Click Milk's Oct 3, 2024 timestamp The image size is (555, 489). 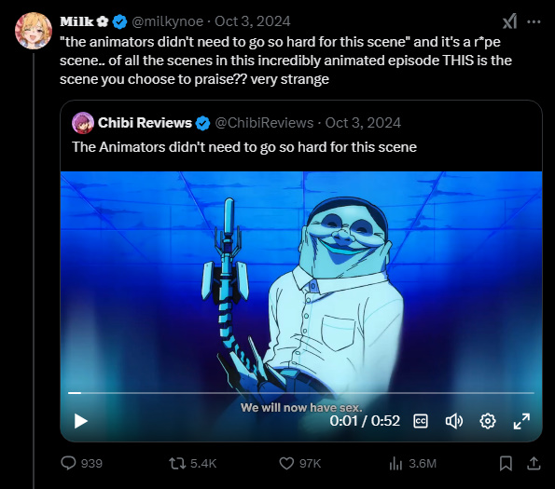click(x=253, y=21)
